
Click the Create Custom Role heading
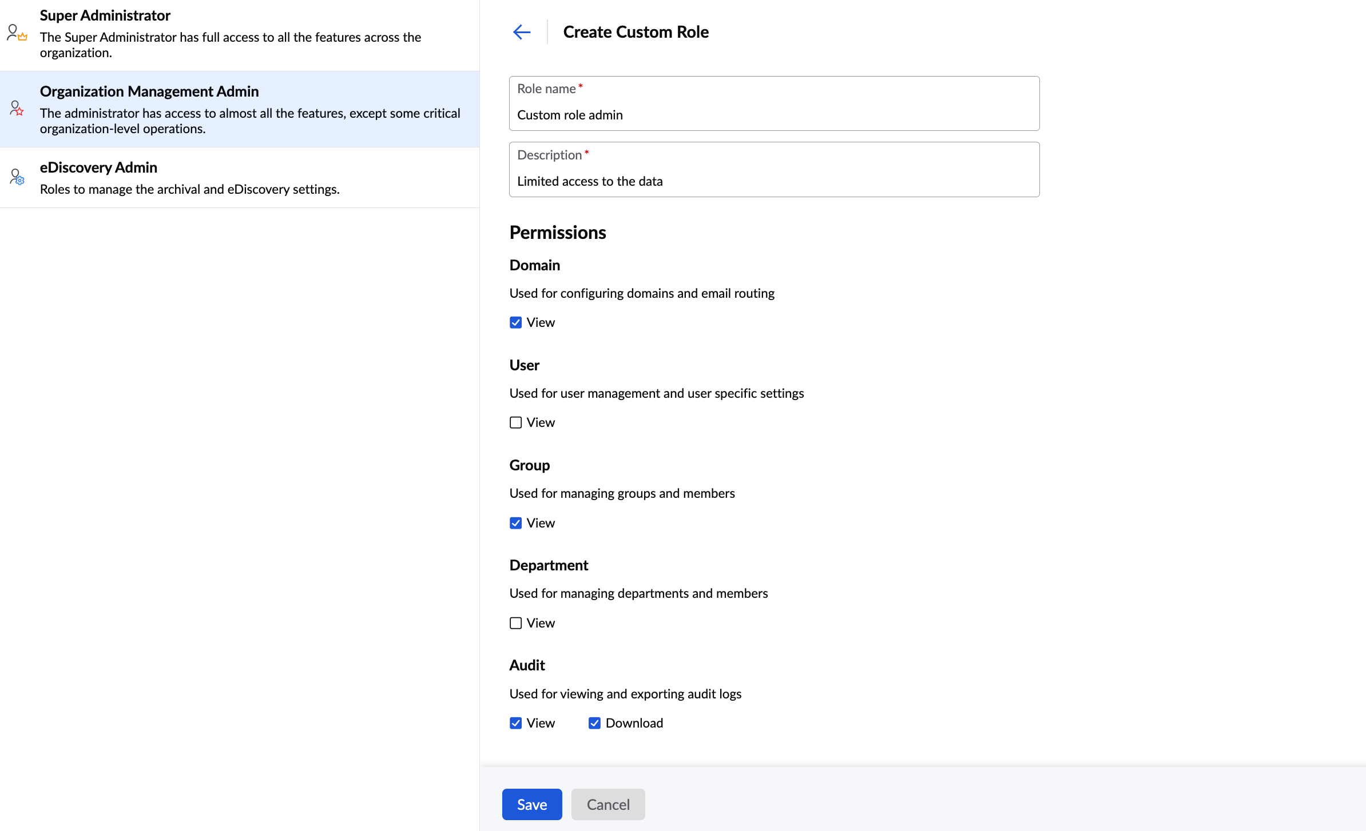click(x=636, y=32)
